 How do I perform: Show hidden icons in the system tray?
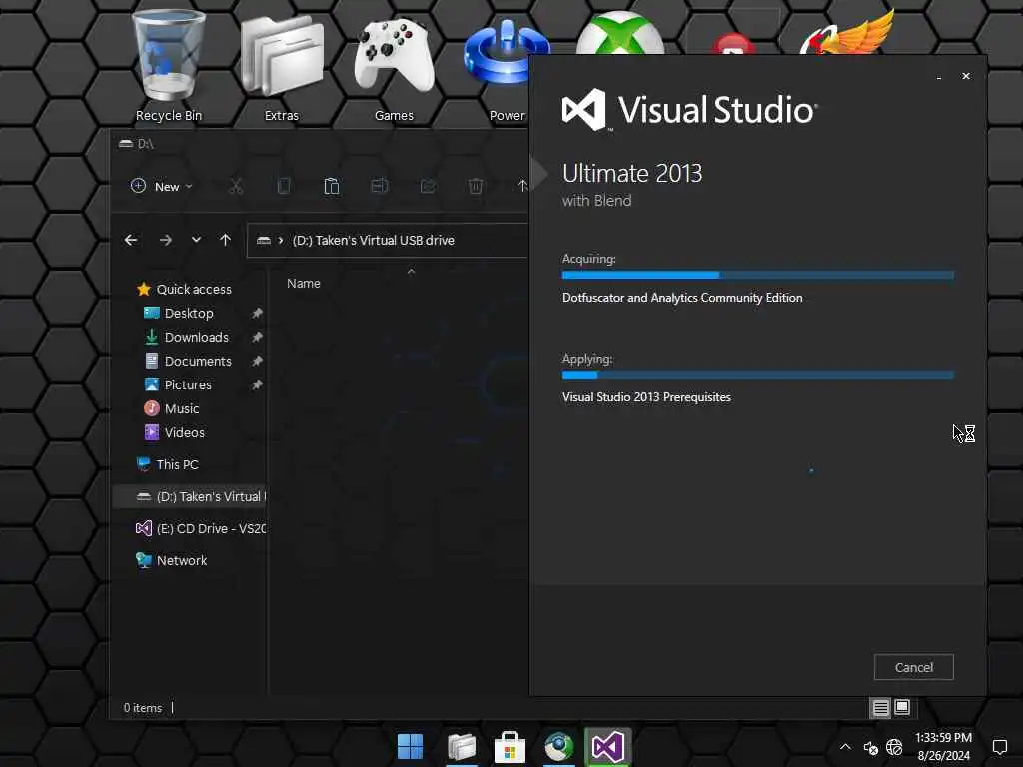tap(845, 747)
